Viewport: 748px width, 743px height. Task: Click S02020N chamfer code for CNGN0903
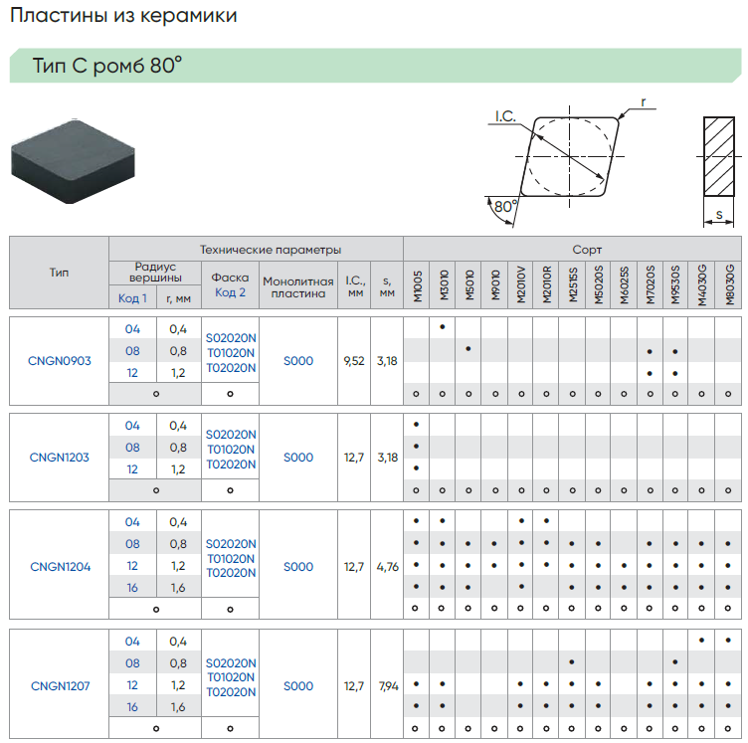231,338
